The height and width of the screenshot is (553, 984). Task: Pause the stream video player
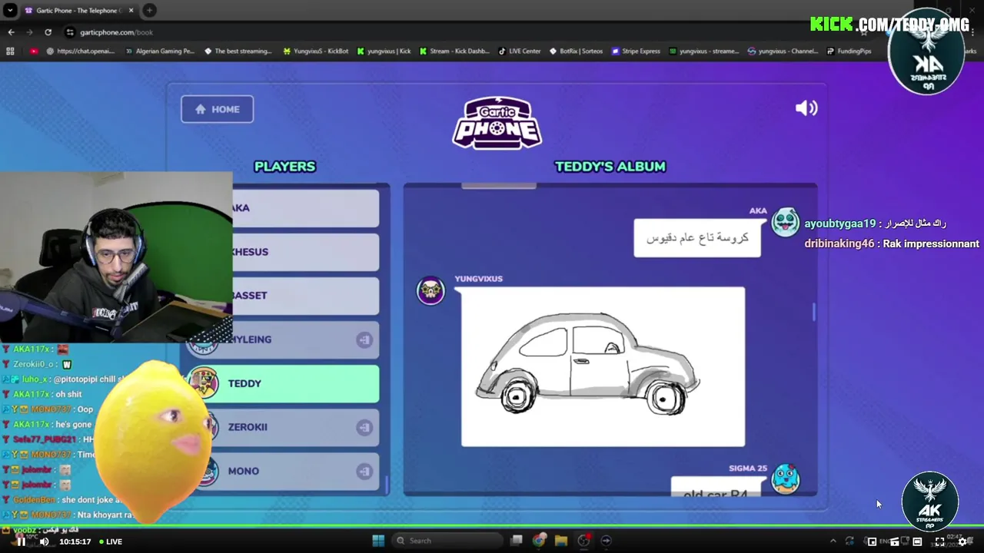point(21,541)
